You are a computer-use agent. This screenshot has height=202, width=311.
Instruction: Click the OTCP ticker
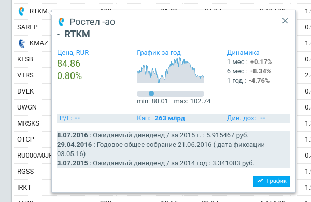click(25, 139)
